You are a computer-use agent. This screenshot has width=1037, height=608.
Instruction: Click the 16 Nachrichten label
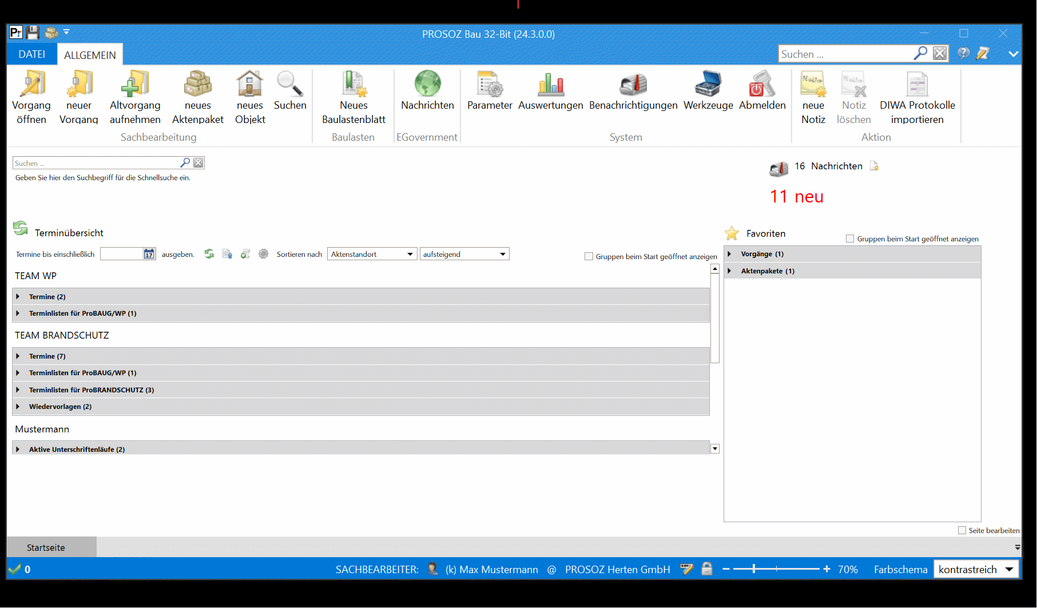[828, 166]
